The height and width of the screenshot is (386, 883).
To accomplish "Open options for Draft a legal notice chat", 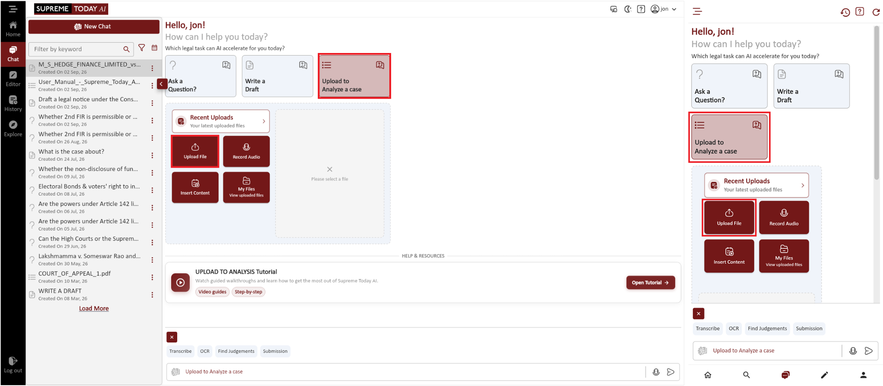I will pos(152,103).
